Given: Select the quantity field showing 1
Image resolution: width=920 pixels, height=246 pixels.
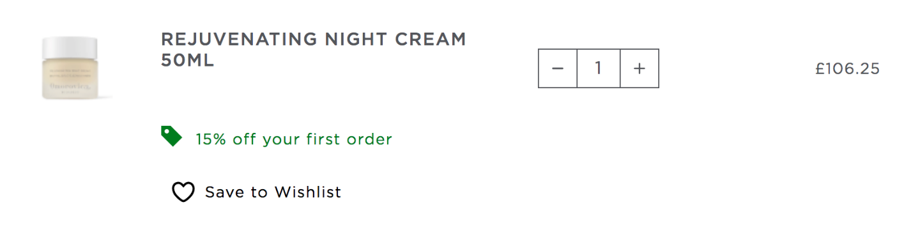Looking at the screenshot, I should pyautogui.click(x=599, y=68).
